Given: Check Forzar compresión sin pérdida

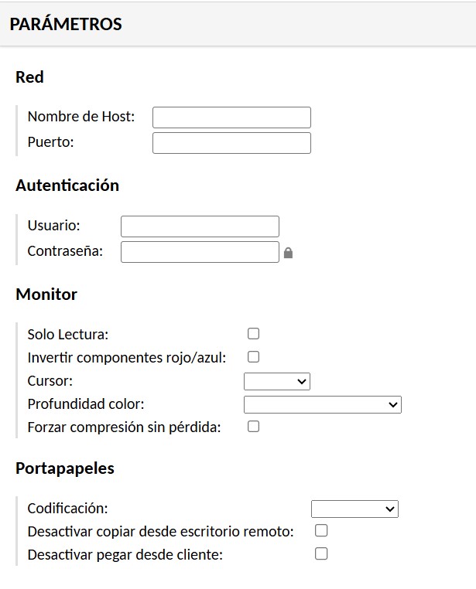Looking at the screenshot, I should pos(253,427).
